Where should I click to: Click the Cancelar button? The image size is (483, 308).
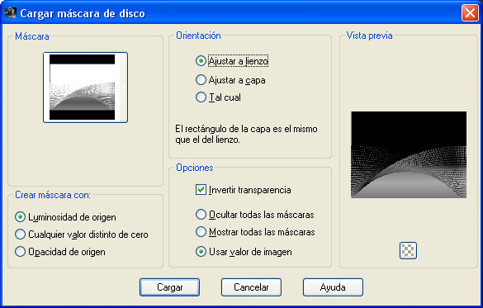(251, 287)
